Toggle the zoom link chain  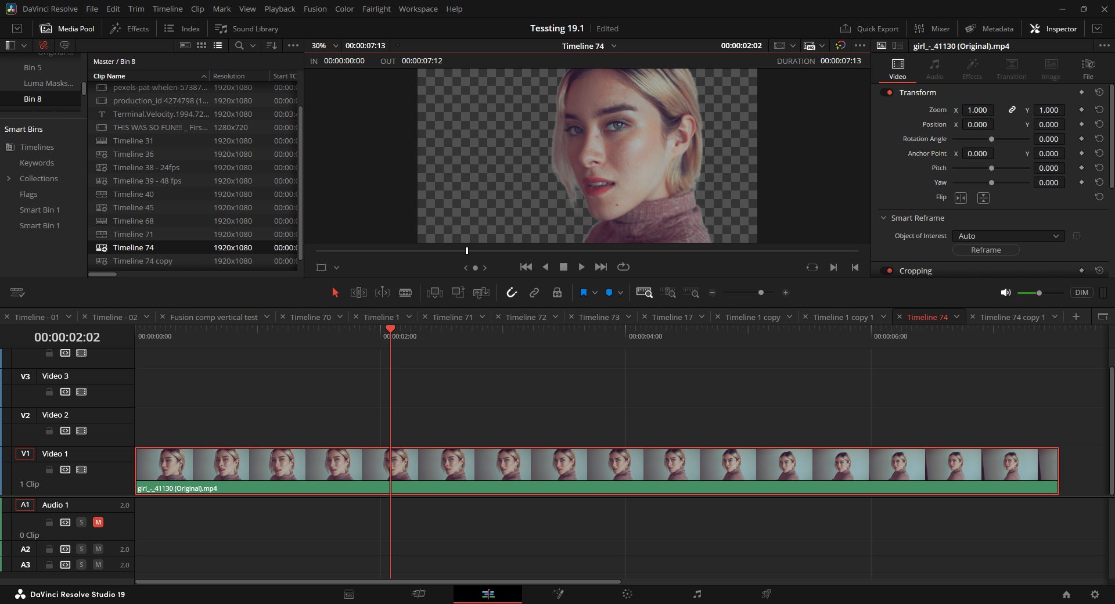tap(1012, 110)
